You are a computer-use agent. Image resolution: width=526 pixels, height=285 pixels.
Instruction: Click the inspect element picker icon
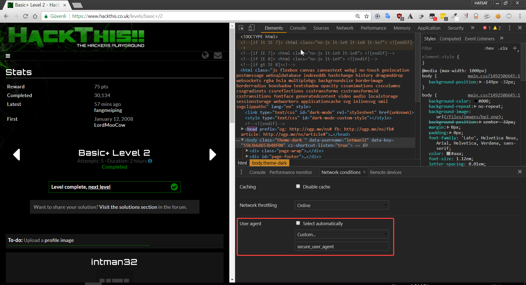(x=241, y=28)
